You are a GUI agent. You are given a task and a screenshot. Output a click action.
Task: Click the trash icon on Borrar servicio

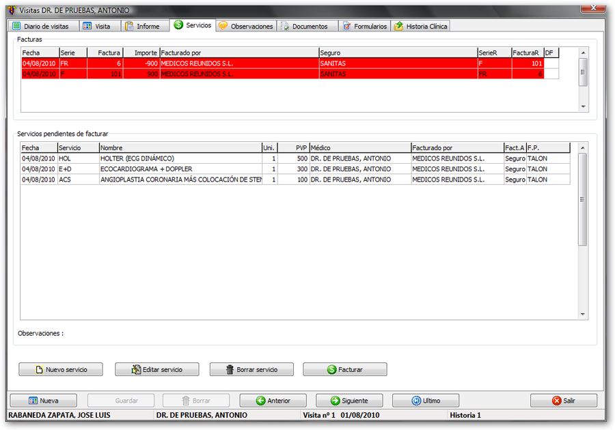click(230, 369)
